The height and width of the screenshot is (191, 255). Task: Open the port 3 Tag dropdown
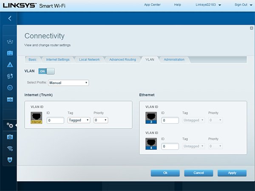point(193,120)
